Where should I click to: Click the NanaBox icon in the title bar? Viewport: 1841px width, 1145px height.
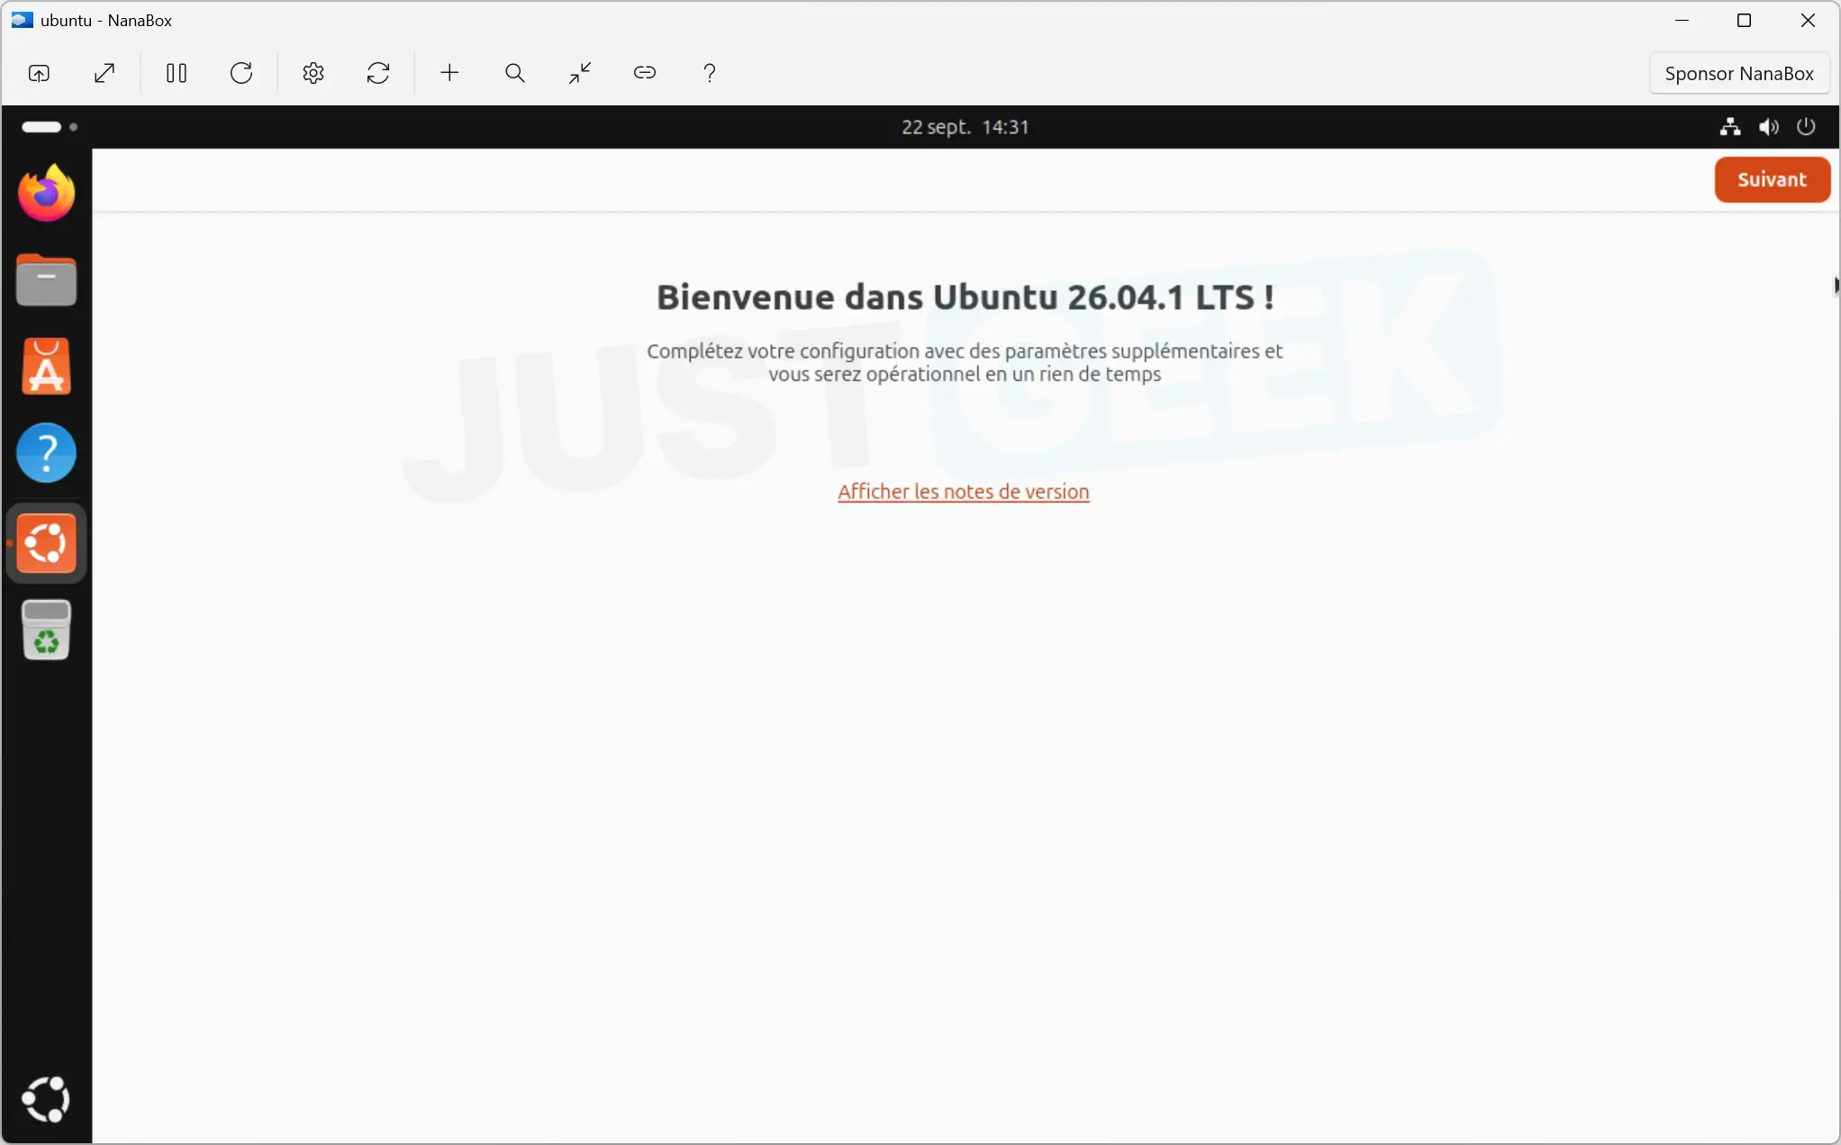click(22, 20)
